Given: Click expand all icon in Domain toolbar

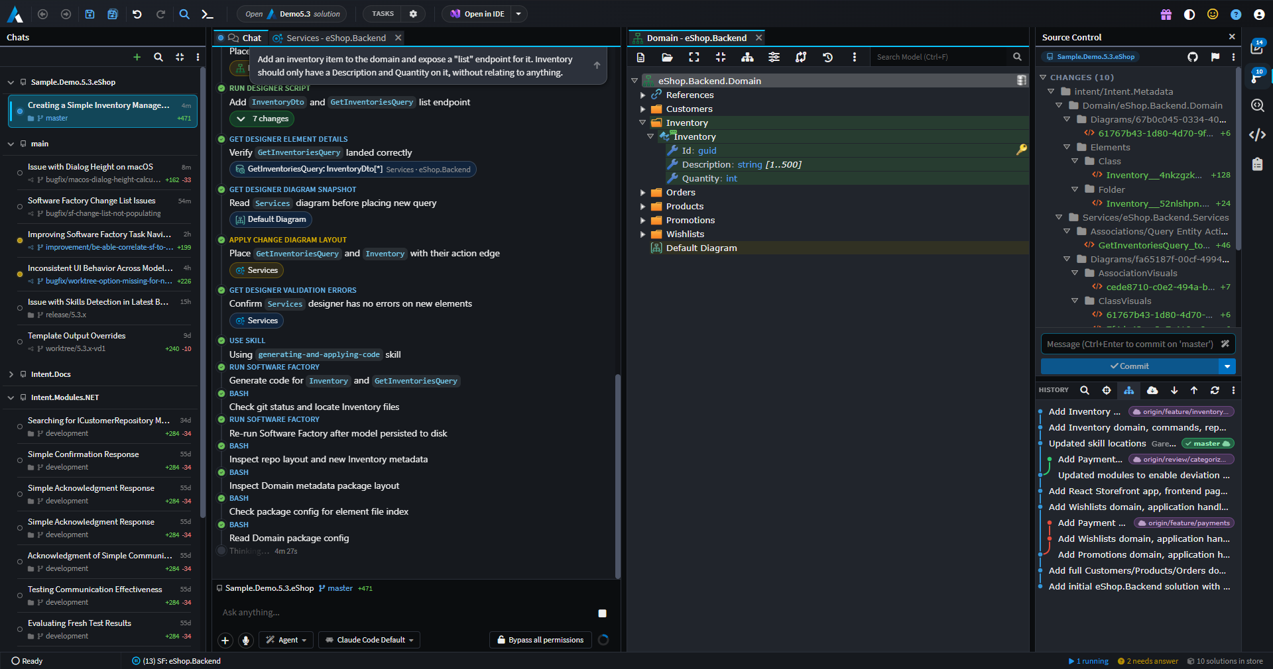Looking at the screenshot, I should (x=694, y=57).
